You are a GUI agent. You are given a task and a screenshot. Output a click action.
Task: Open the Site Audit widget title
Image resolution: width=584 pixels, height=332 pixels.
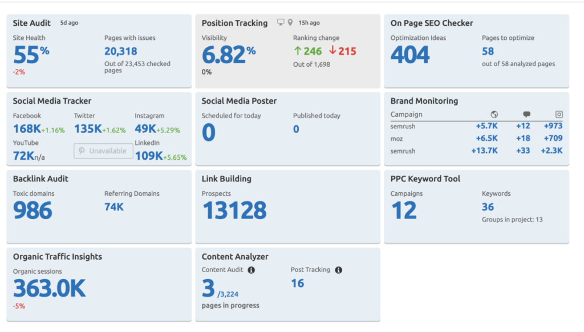pos(33,23)
